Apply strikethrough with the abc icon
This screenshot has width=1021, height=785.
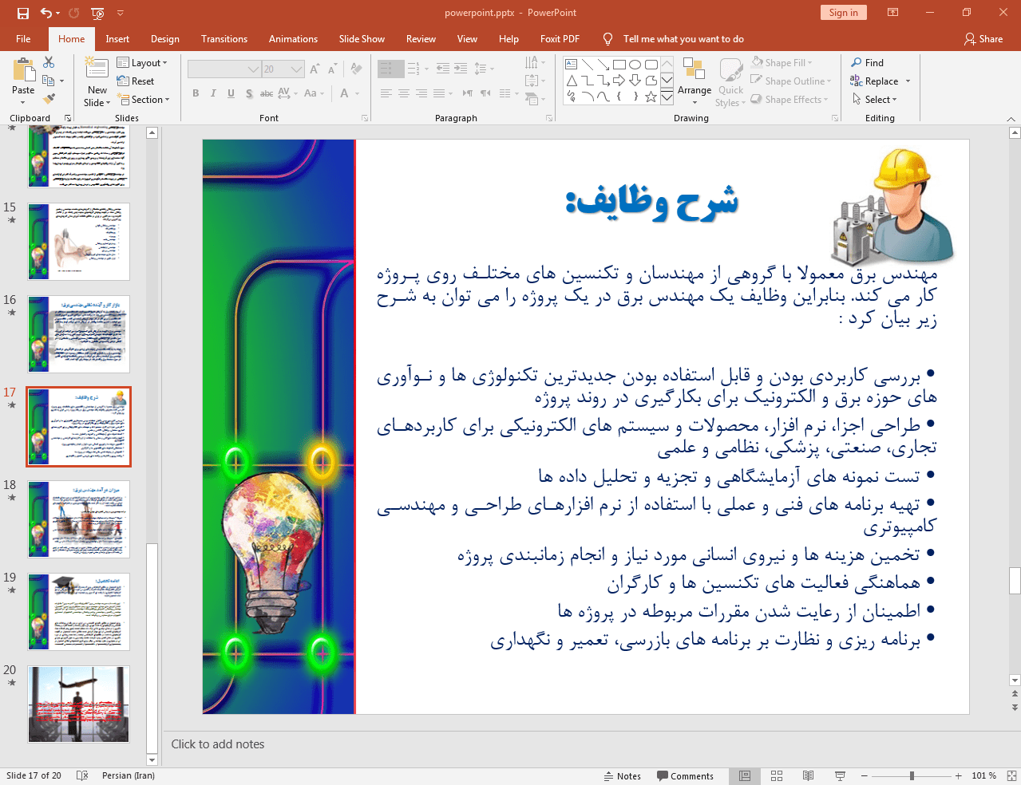(x=267, y=93)
